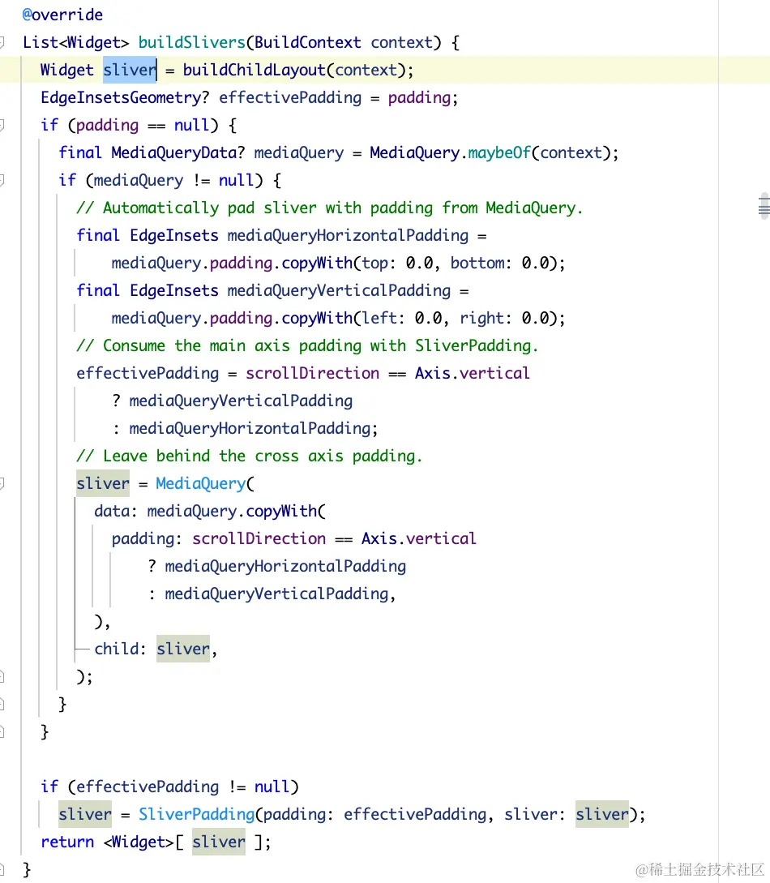Click the 'right: 0.0' argument

click(504, 318)
